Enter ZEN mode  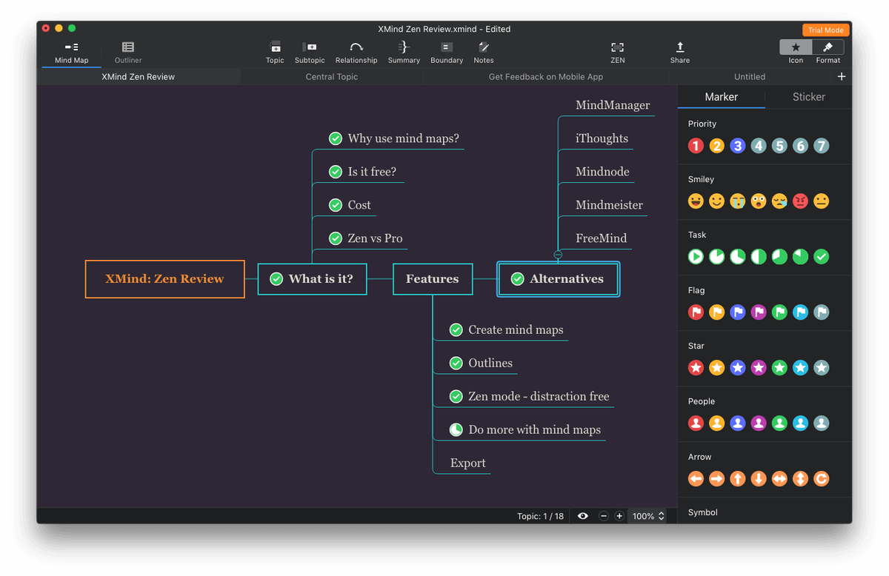[x=618, y=53]
